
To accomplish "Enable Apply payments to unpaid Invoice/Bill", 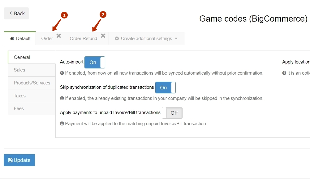I will click(172, 113).
